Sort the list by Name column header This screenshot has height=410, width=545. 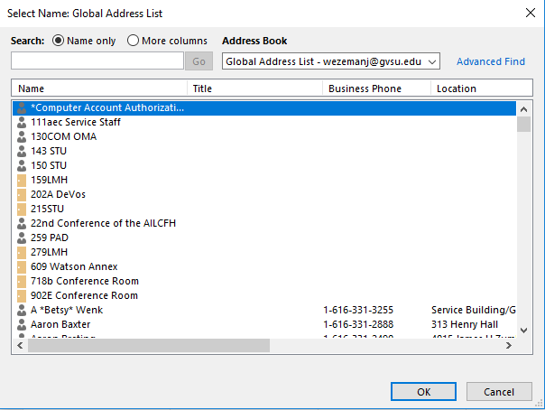[x=99, y=89]
